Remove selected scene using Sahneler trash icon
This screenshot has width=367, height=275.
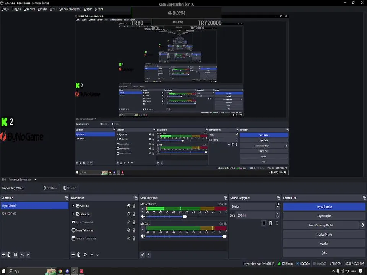[9, 255]
